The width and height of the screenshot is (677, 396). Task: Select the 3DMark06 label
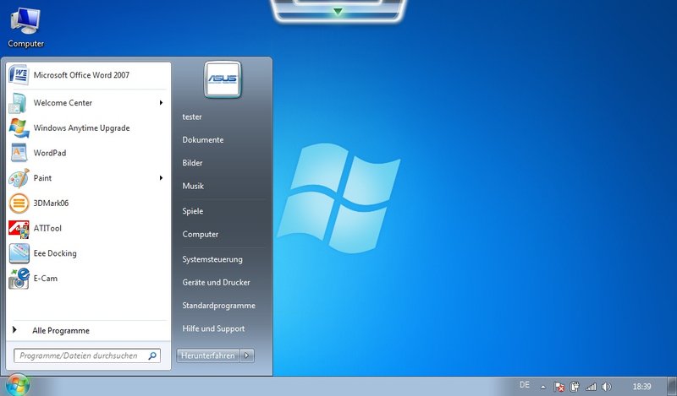[x=51, y=203]
